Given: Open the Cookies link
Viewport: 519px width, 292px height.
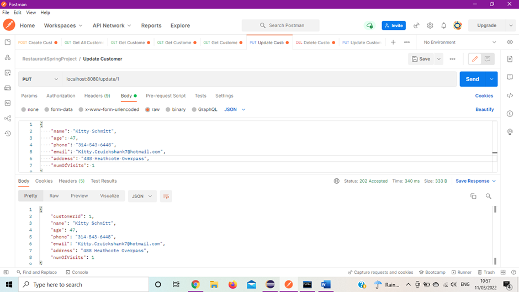Looking at the screenshot, I should [x=484, y=95].
